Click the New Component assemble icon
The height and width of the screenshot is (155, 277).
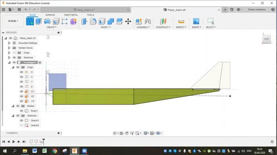(138, 22)
